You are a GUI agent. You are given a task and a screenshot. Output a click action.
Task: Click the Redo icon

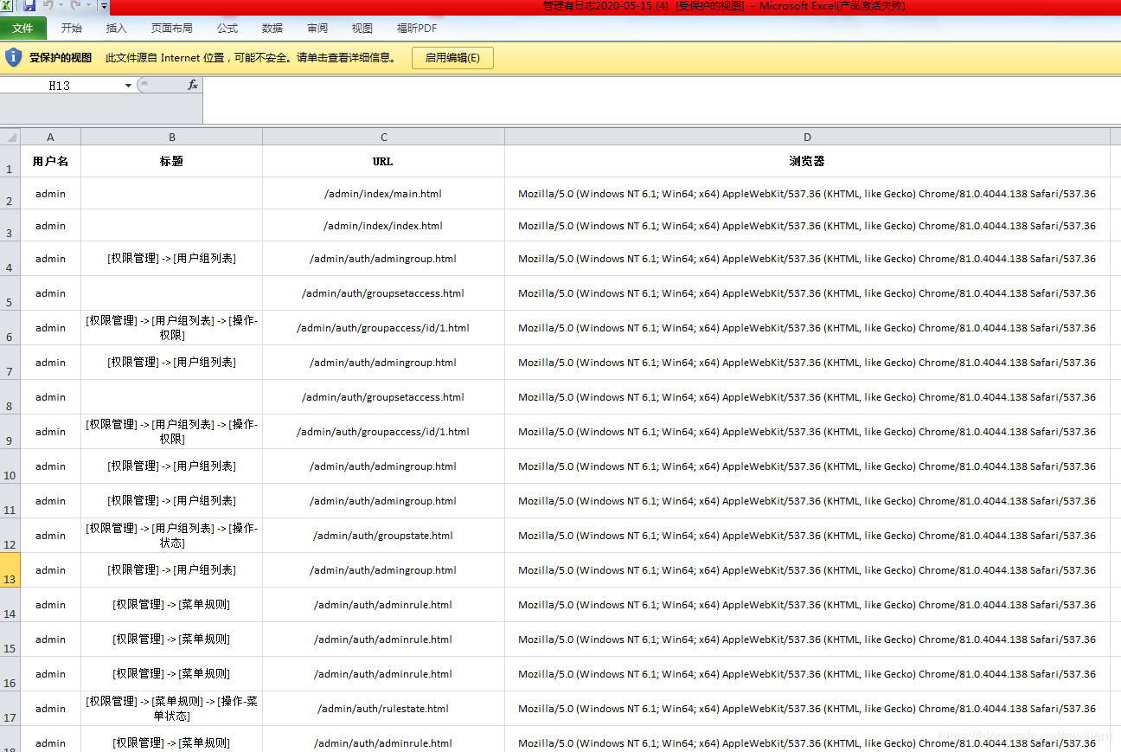[x=74, y=6]
